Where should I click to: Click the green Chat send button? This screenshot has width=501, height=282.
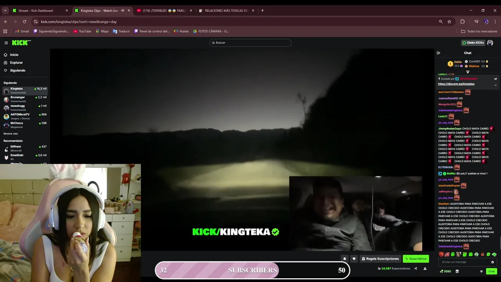coord(491,271)
